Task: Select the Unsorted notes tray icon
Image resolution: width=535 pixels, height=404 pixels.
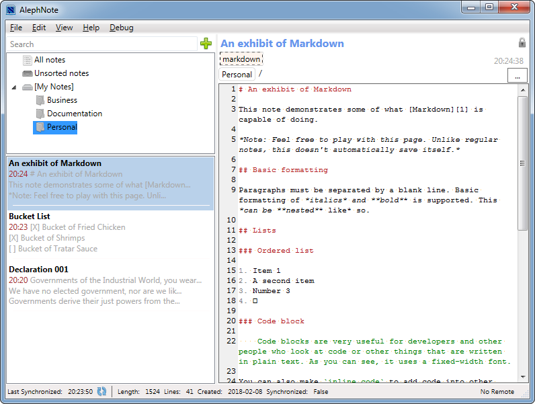Action: tap(28, 73)
